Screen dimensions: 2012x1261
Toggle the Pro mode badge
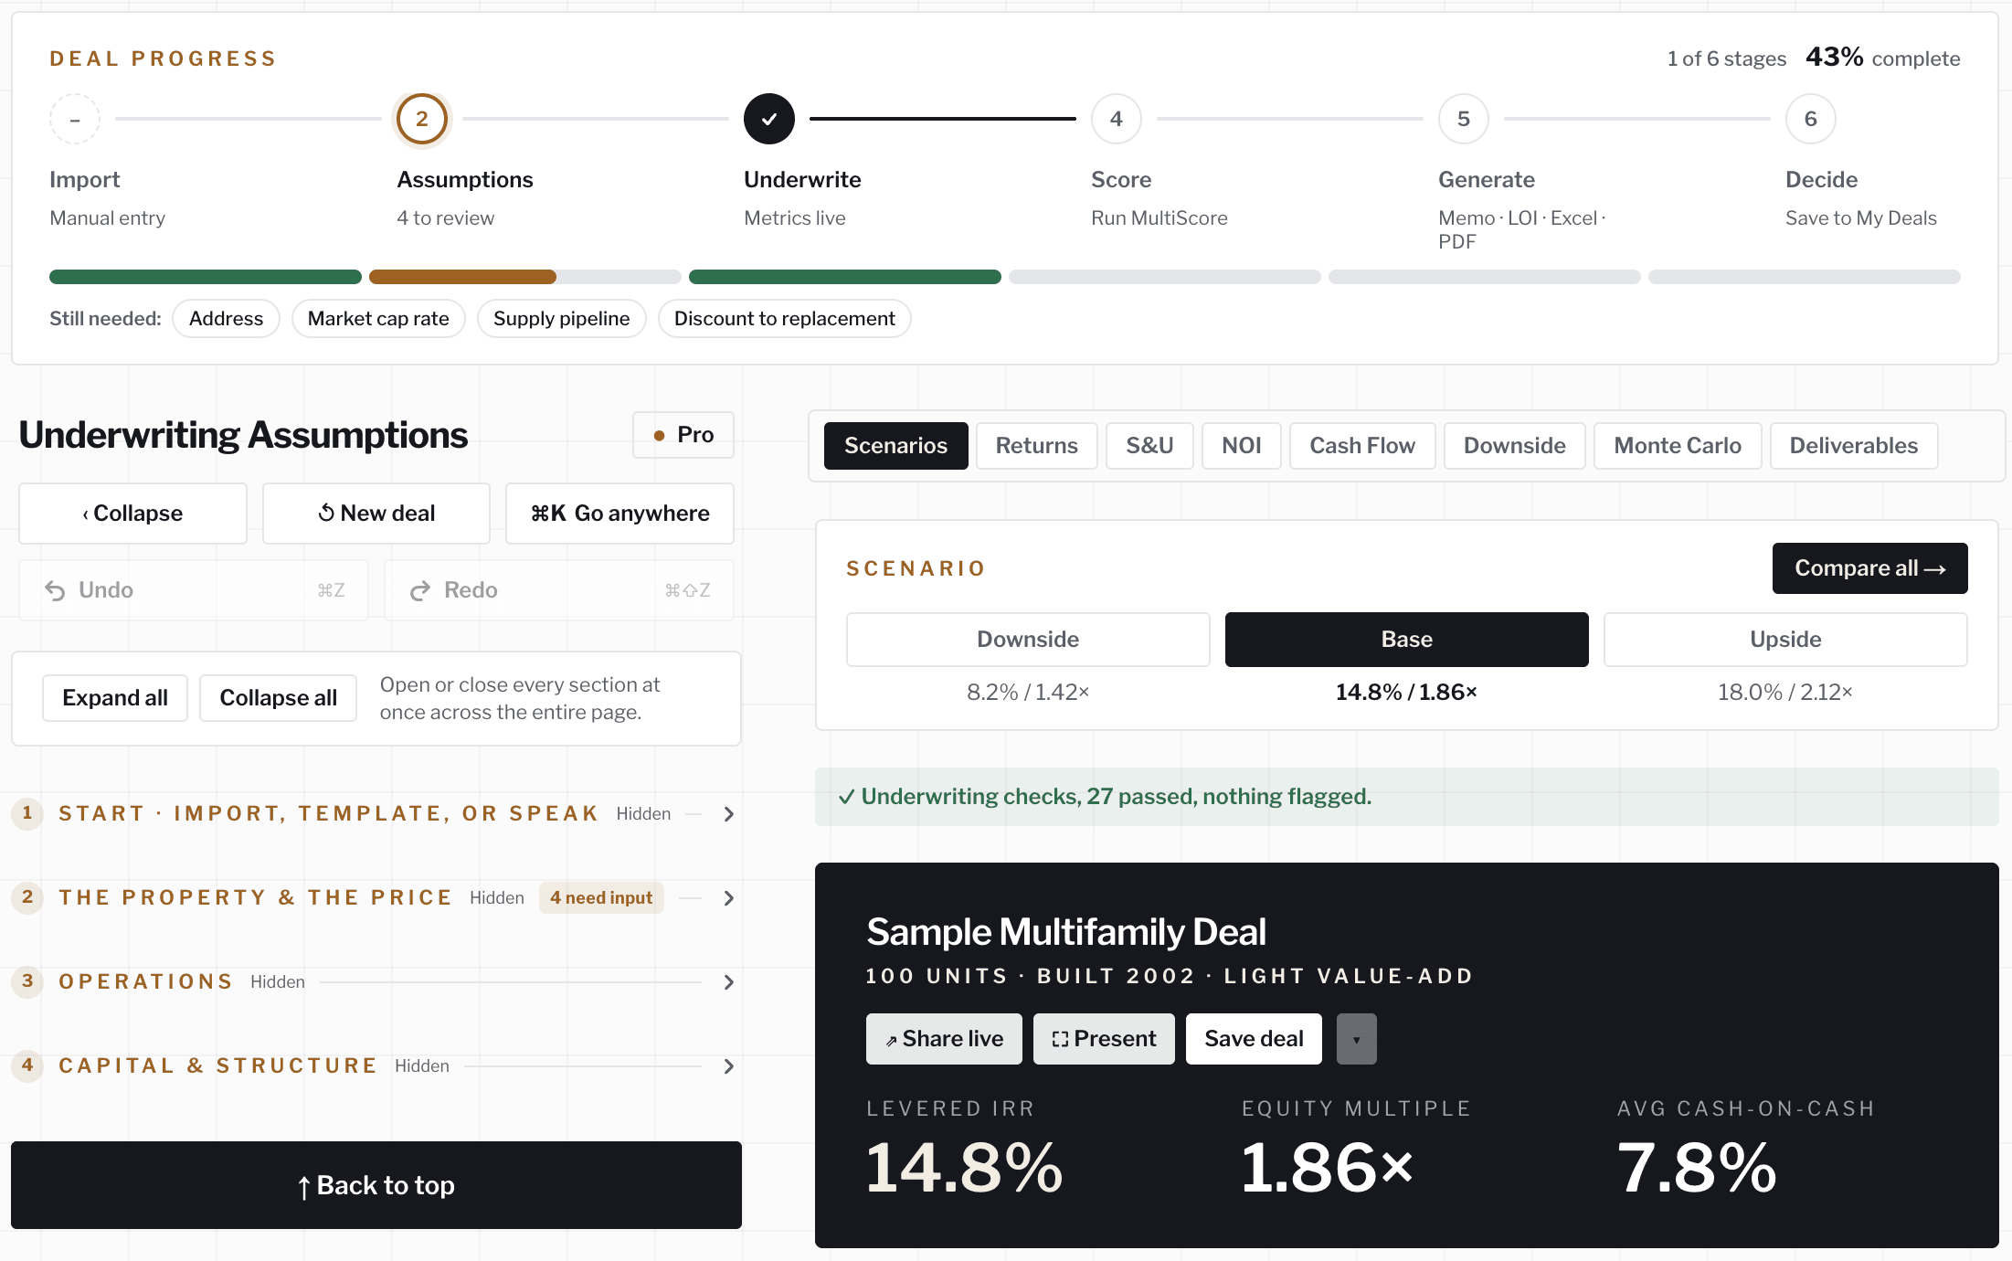683,435
